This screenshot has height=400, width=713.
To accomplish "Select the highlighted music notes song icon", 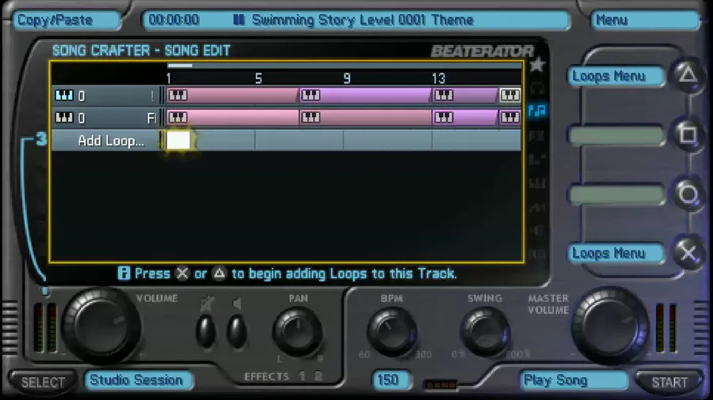I will pyautogui.click(x=537, y=111).
